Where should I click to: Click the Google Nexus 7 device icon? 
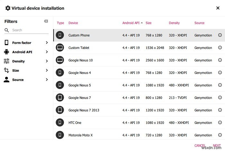coord(60,98)
